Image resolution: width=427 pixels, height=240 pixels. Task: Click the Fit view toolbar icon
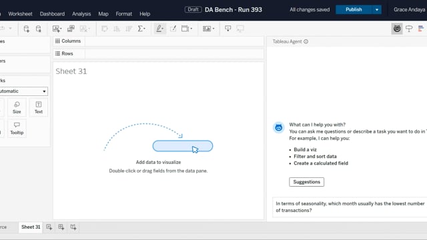point(185,29)
